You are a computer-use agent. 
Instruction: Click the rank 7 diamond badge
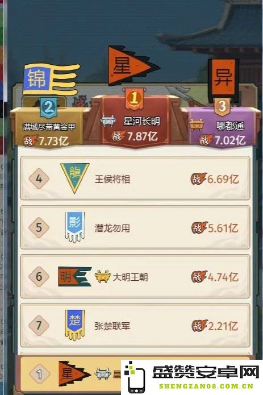click(39, 325)
